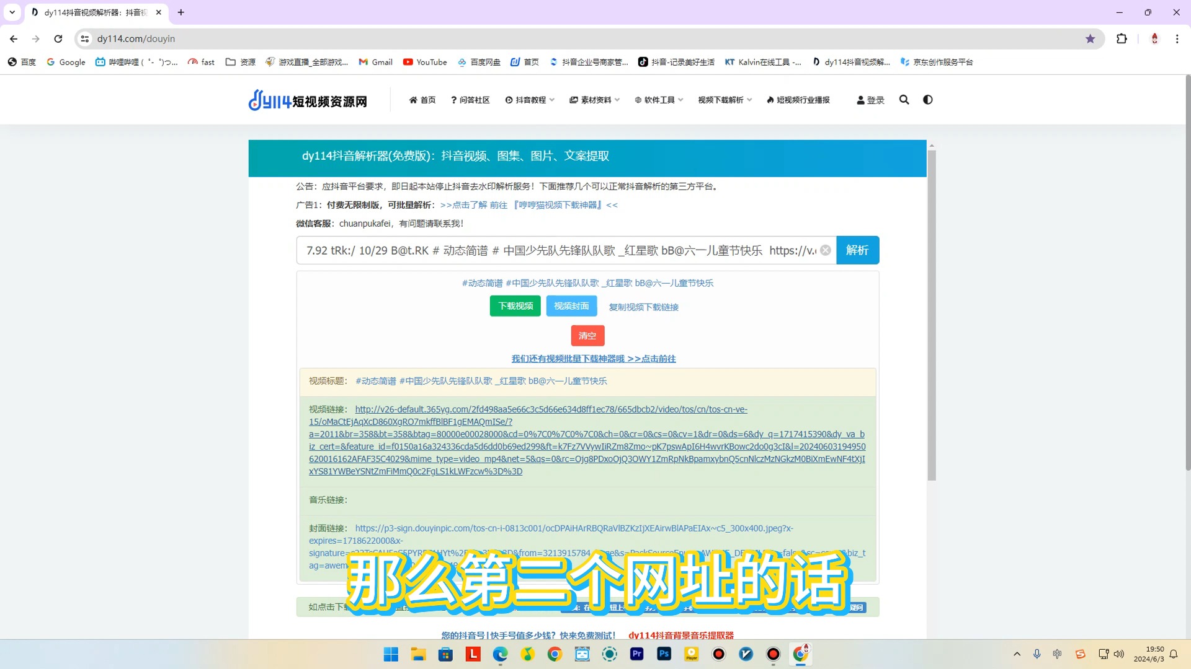Image resolution: width=1191 pixels, height=669 pixels.
Task: Click the 视频封面 tab button
Action: tap(571, 305)
